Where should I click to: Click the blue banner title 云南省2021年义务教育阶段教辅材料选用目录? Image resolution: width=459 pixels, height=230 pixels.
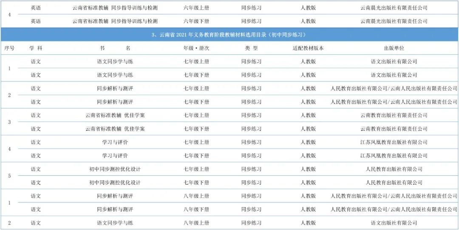229,35
